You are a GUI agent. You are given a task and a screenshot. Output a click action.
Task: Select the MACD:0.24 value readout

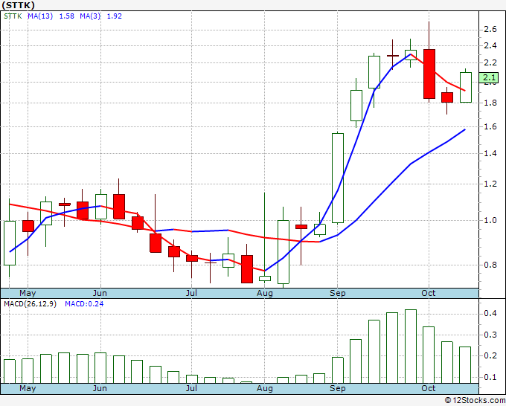point(84,304)
